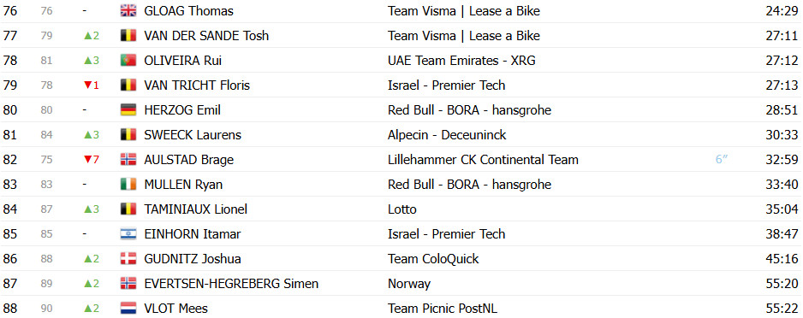Click the British flag beside GLOAG Thomas
Viewport: 803px width, 318px height.
pyautogui.click(x=128, y=11)
